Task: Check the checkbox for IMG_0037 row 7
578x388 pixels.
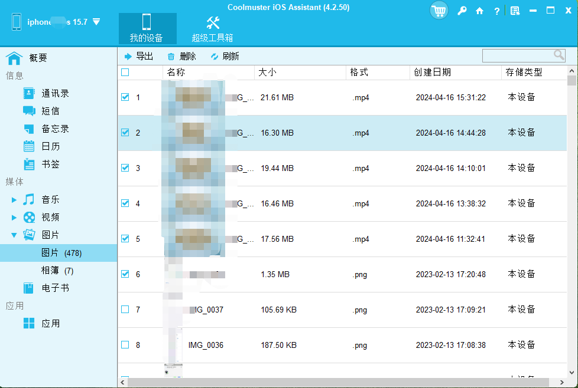Action: click(125, 310)
